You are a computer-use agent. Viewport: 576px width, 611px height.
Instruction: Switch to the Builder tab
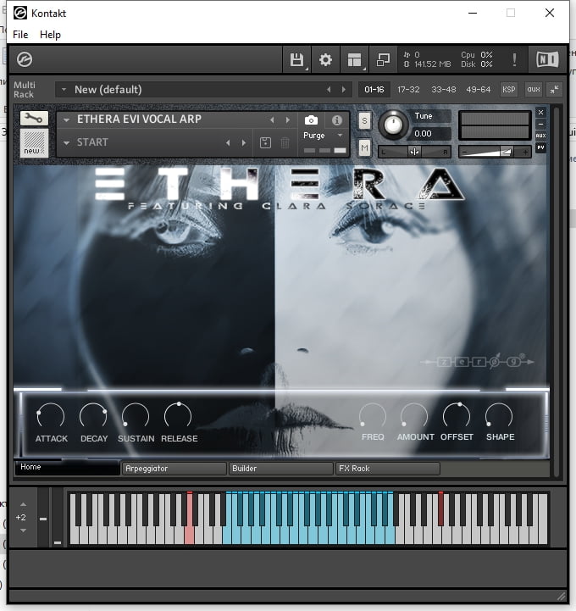point(281,469)
